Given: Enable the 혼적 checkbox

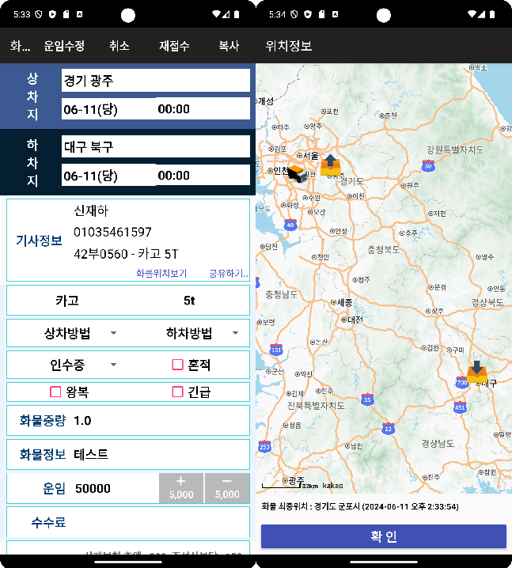Looking at the screenshot, I should tap(178, 365).
